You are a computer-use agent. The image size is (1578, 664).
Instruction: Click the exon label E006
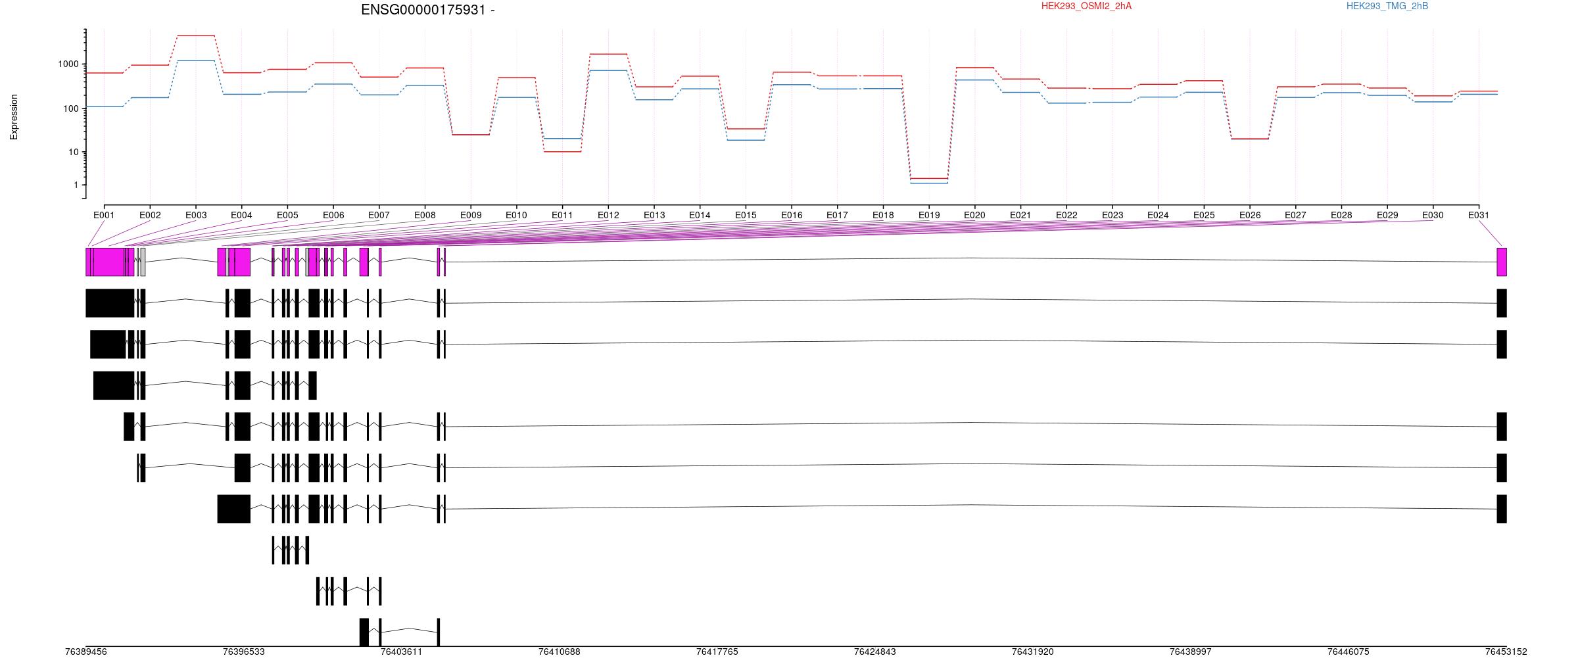point(333,215)
